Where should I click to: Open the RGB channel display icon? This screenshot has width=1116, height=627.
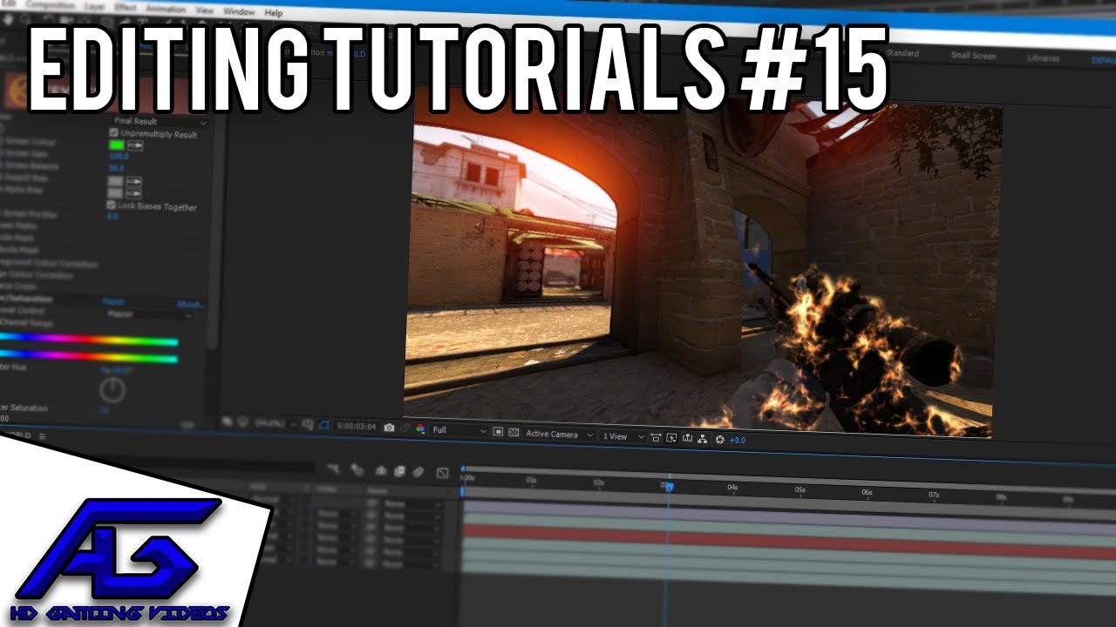pyautogui.click(x=420, y=428)
